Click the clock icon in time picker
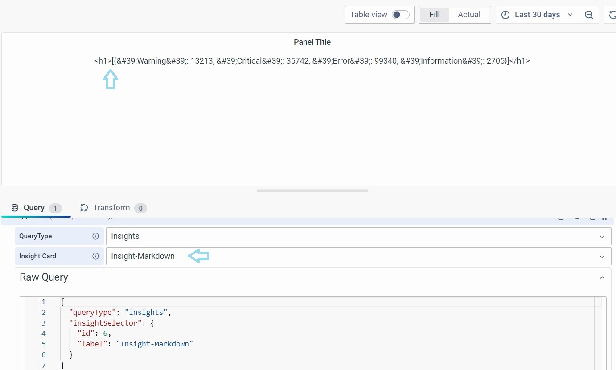This screenshot has height=370, width=616. pyautogui.click(x=505, y=15)
